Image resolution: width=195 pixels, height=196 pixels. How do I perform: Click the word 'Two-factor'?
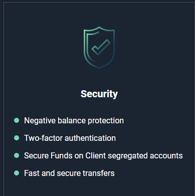44,138
